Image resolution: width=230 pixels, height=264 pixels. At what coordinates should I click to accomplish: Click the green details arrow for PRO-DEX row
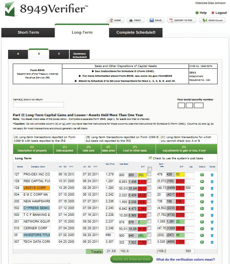click(x=202, y=175)
